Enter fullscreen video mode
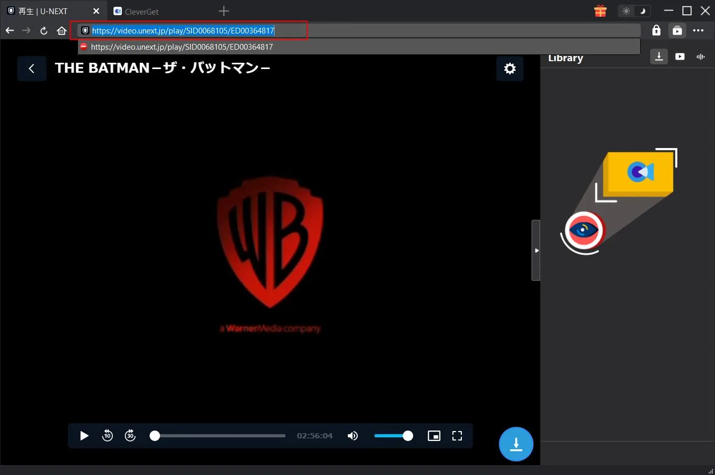Screen dimensions: 715x475 [457, 436]
